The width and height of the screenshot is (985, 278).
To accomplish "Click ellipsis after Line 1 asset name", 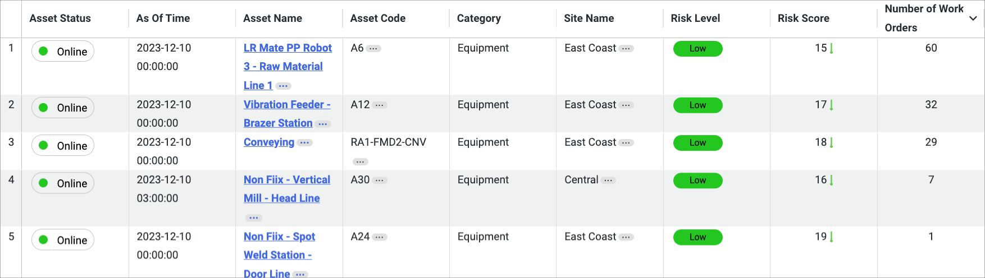I will pyautogui.click(x=283, y=86).
